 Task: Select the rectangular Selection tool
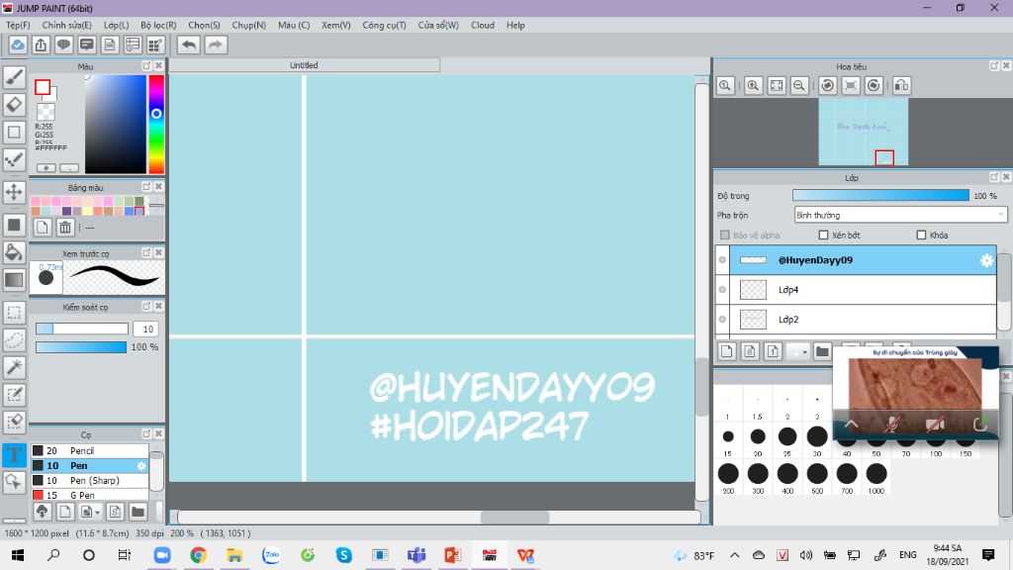pyautogui.click(x=14, y=313)
